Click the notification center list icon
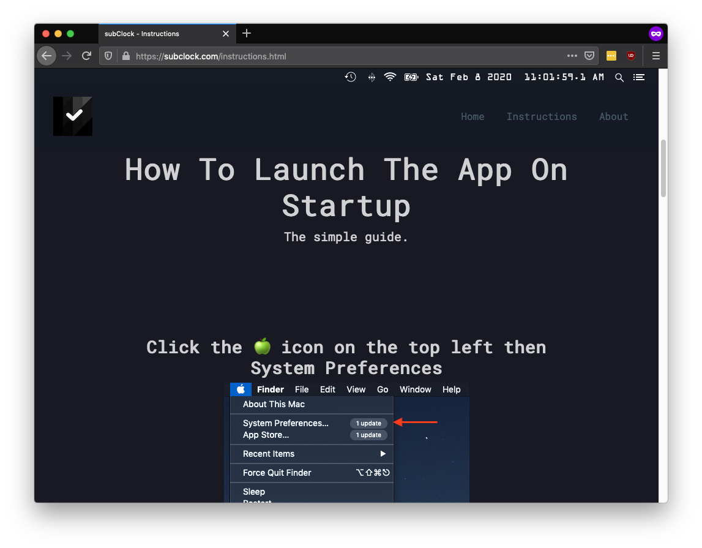This screenshot has height=548, width=702. coord(639,77)
